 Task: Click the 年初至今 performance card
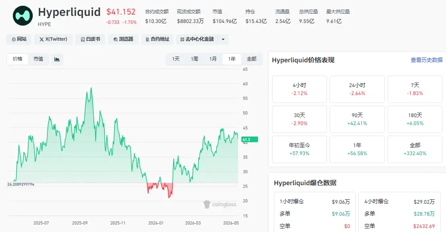tap(300, 149)
